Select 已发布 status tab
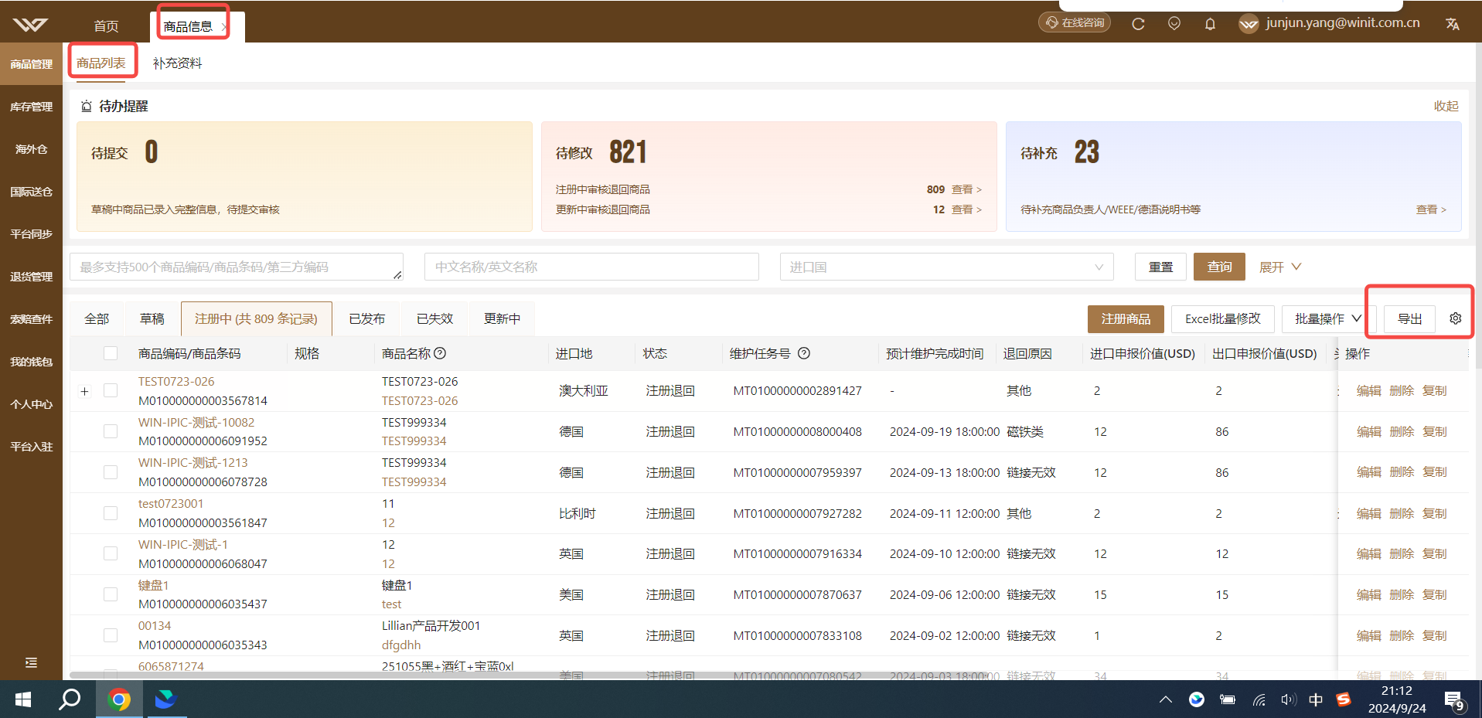 (366, 318)
